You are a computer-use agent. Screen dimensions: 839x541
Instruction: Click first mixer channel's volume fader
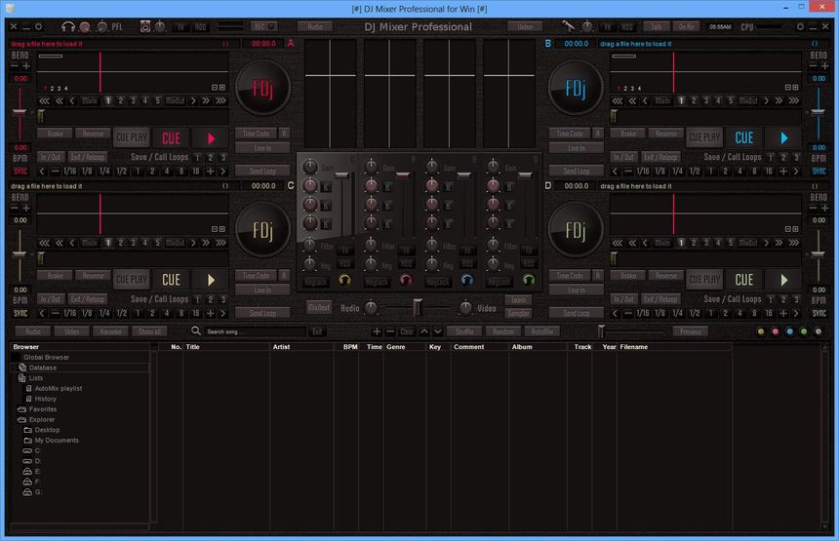pos(341,174)
